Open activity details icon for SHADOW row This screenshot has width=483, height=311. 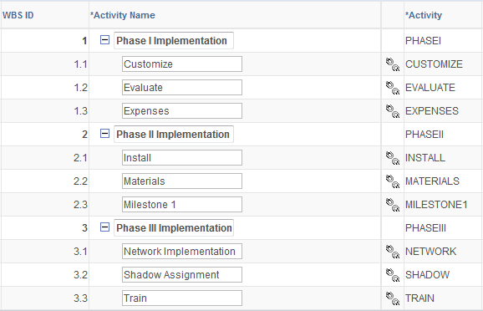pos(393,275)
